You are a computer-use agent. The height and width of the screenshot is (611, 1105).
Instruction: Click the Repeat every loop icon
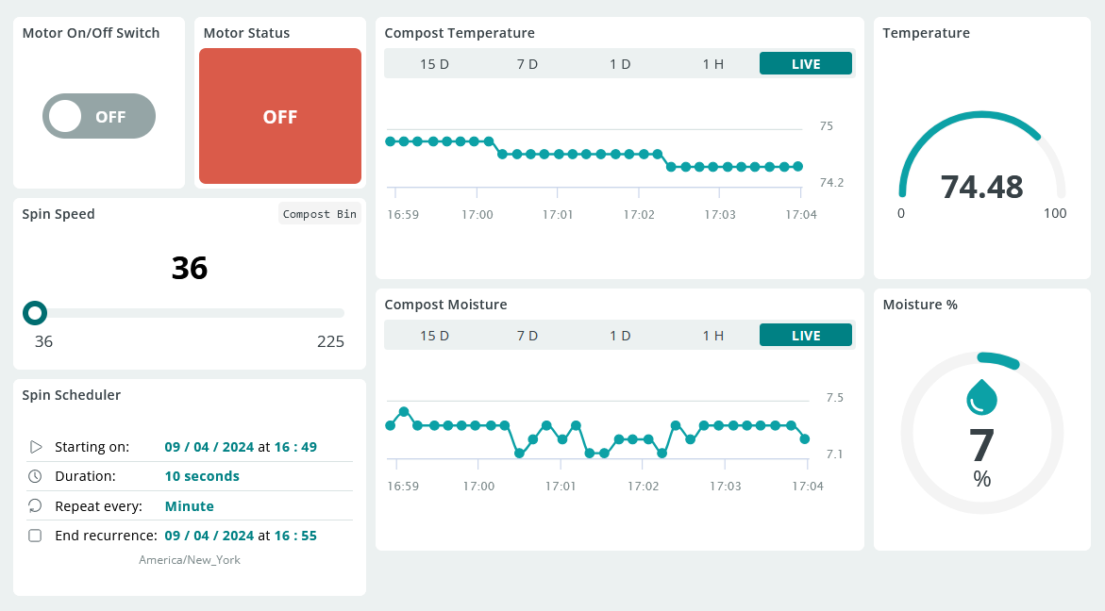(35, 506)
